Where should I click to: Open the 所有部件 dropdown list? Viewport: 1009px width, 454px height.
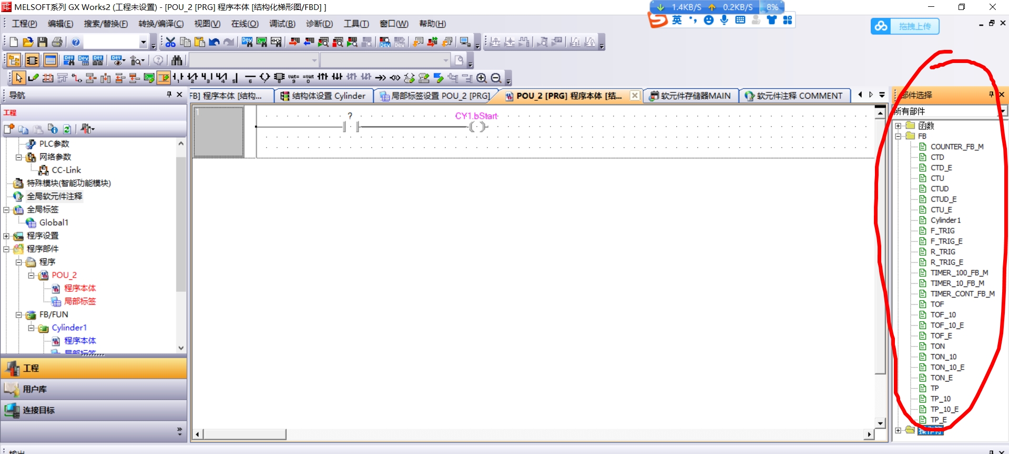click(x=1003, y=111)
